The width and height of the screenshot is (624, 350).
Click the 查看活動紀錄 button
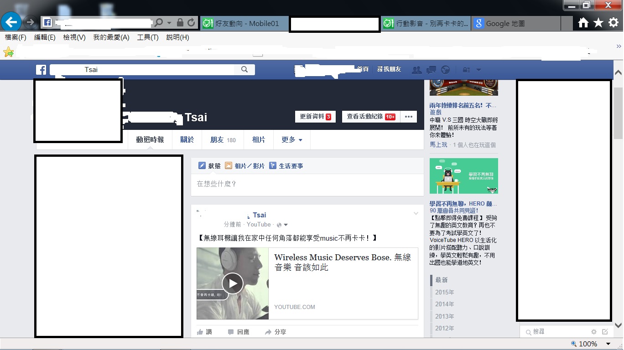pos(371,117)
